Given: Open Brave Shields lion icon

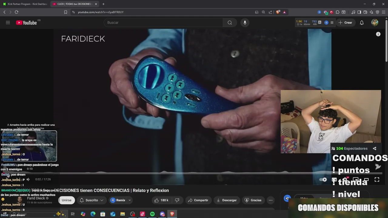Looking at the screenshot, I should tap(278, 12).
